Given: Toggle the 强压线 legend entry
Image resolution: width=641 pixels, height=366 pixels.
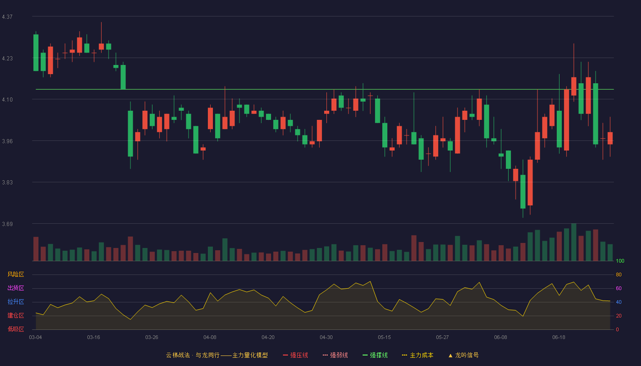Looking at the screenshot, I should click(x=295, y=355).
